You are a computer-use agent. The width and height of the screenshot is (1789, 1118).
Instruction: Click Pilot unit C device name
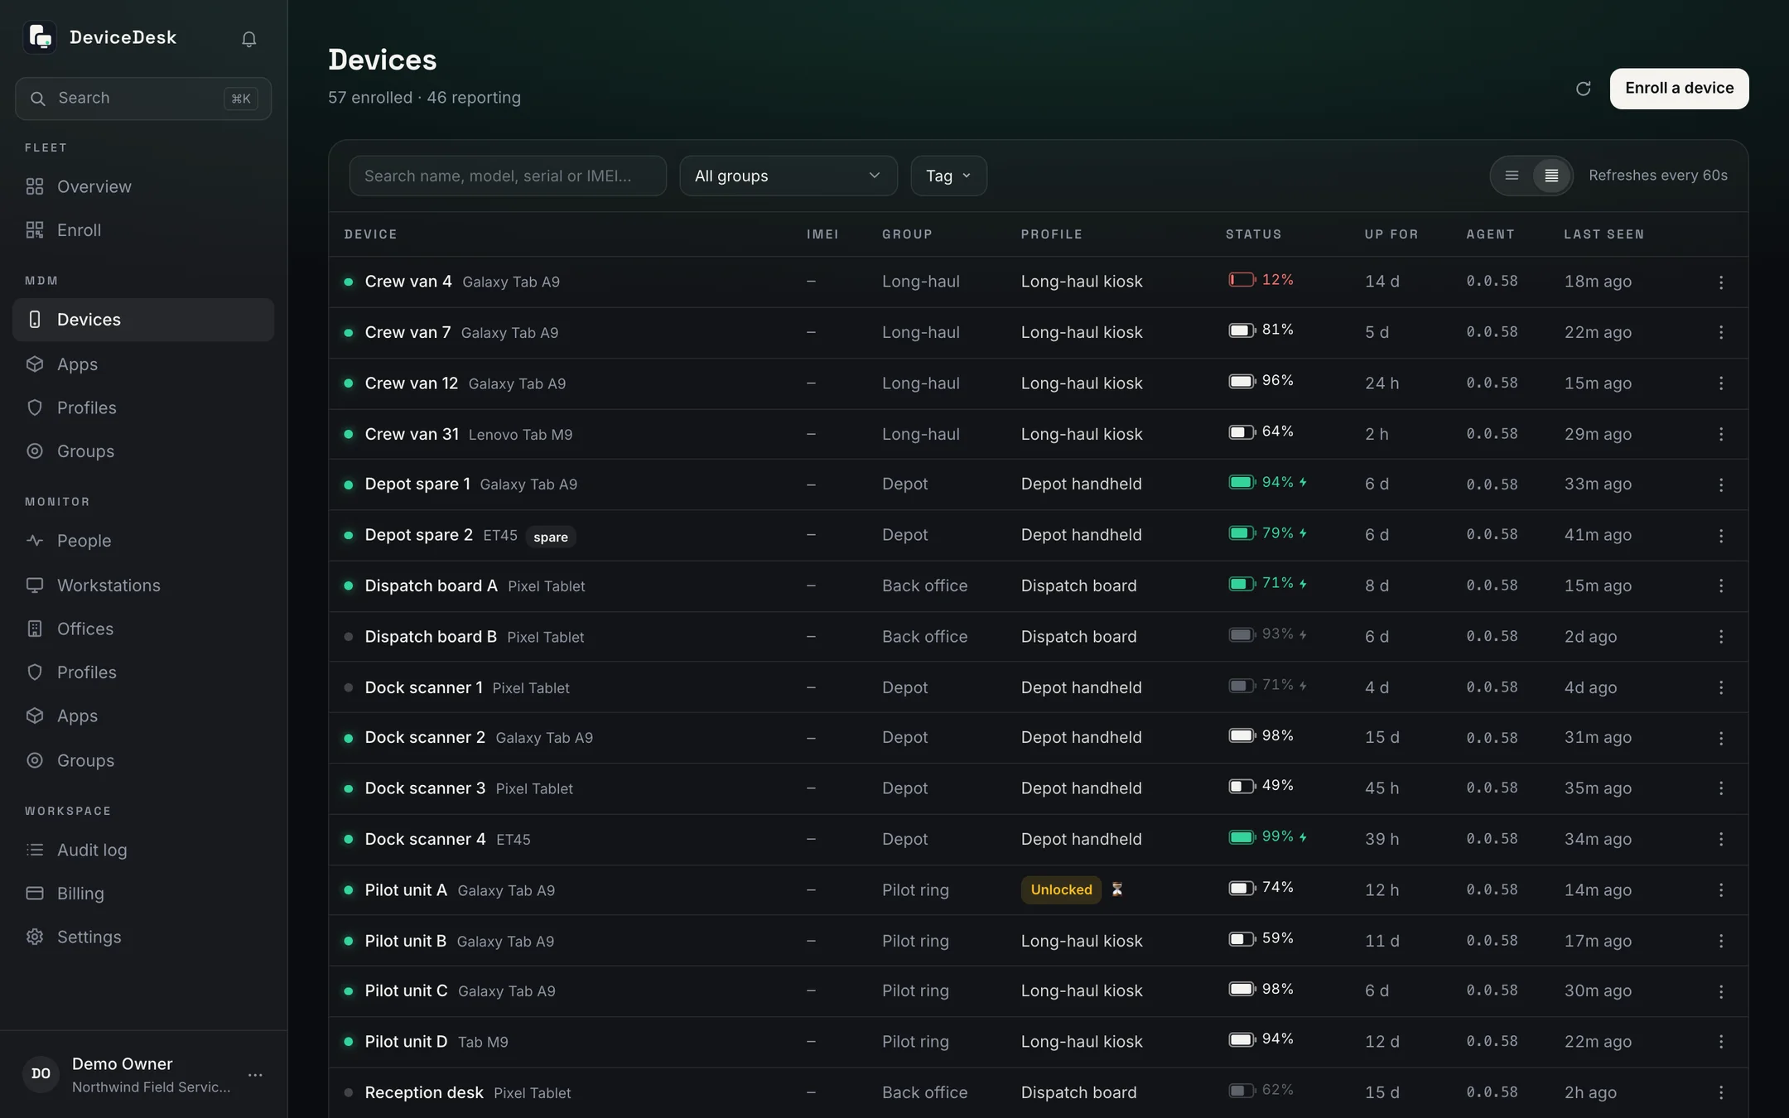tap(406, 990)
